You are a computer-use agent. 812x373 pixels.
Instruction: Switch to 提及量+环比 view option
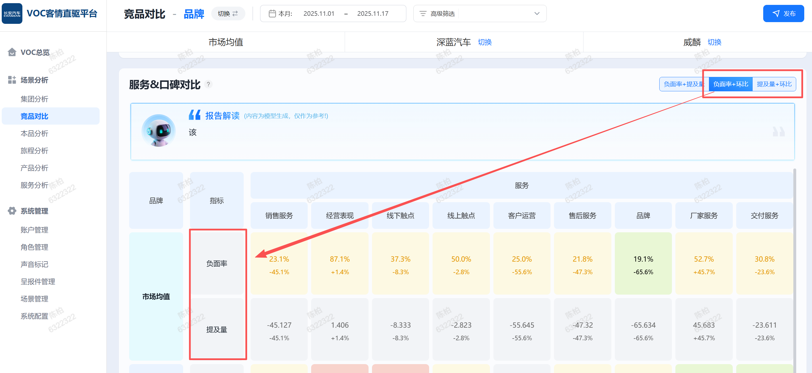[x=774, y=84]
